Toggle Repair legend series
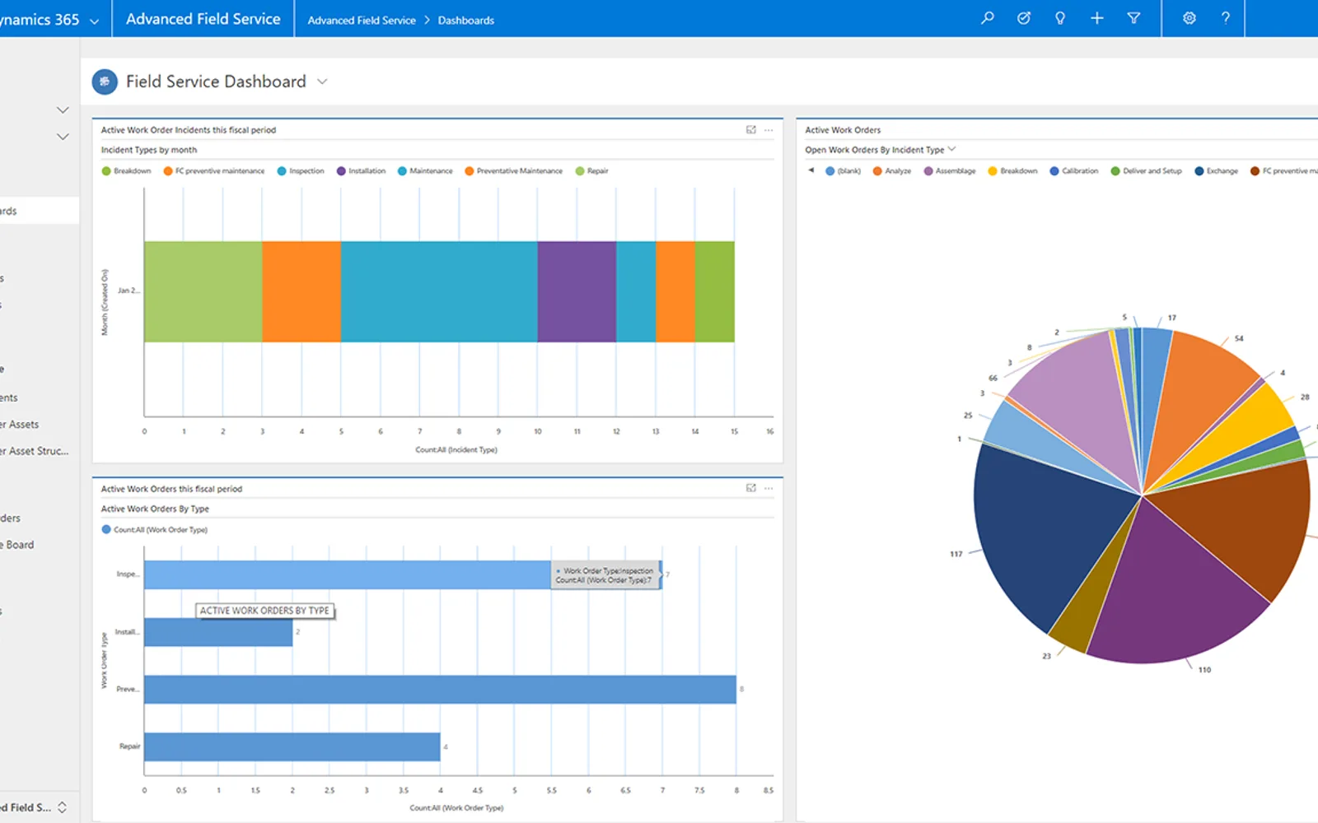 [591, 171]
